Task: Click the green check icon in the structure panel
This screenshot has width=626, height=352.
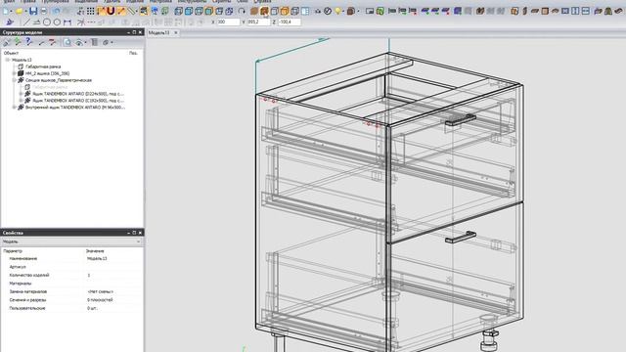Action: [18, 42]
